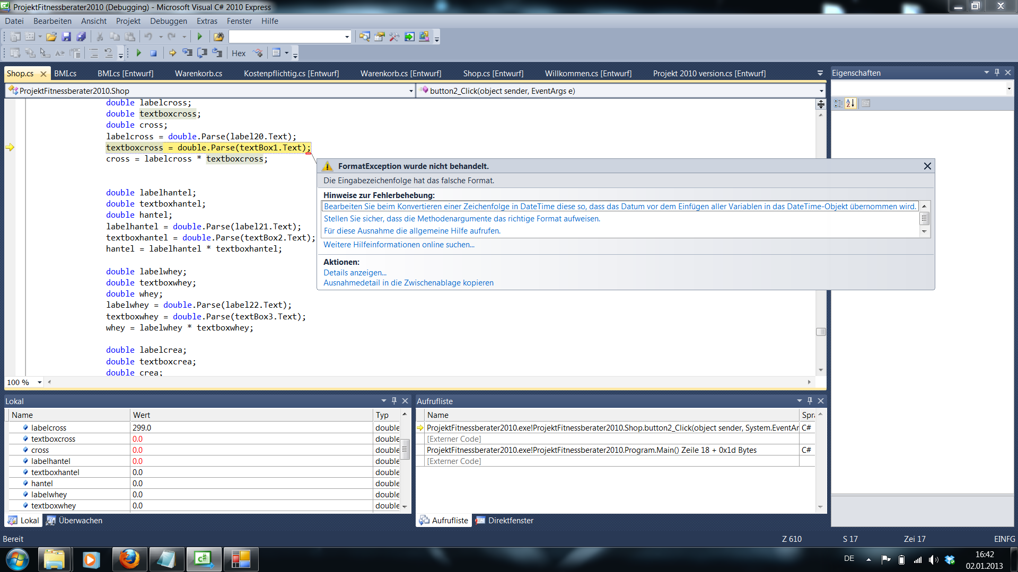Click exception hints list scrollbar thumb
The width and height of the screenshot is (1018, 572).
(924, 218)
